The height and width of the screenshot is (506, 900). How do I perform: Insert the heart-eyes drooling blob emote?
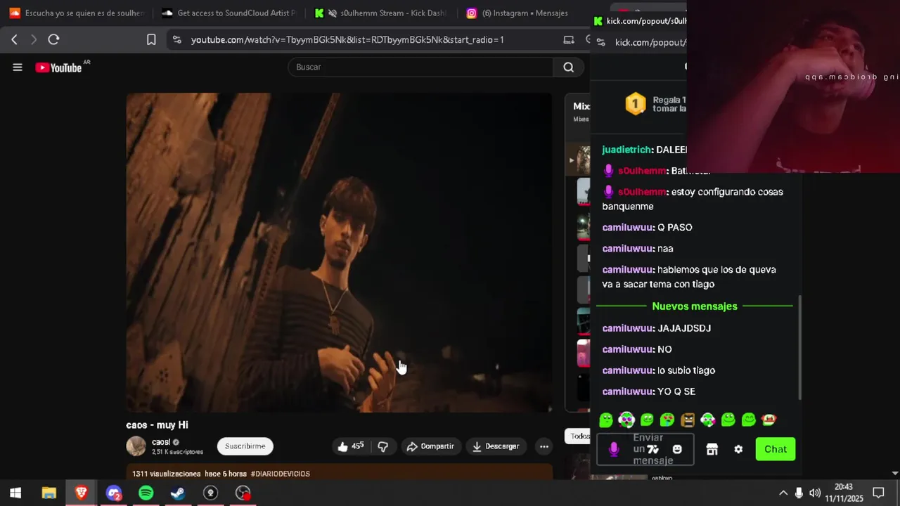click(667, 420)
